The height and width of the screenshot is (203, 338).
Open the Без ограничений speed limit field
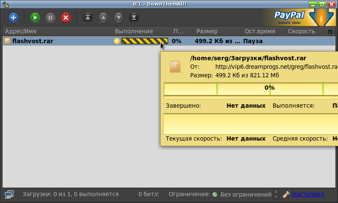(246, 194)
